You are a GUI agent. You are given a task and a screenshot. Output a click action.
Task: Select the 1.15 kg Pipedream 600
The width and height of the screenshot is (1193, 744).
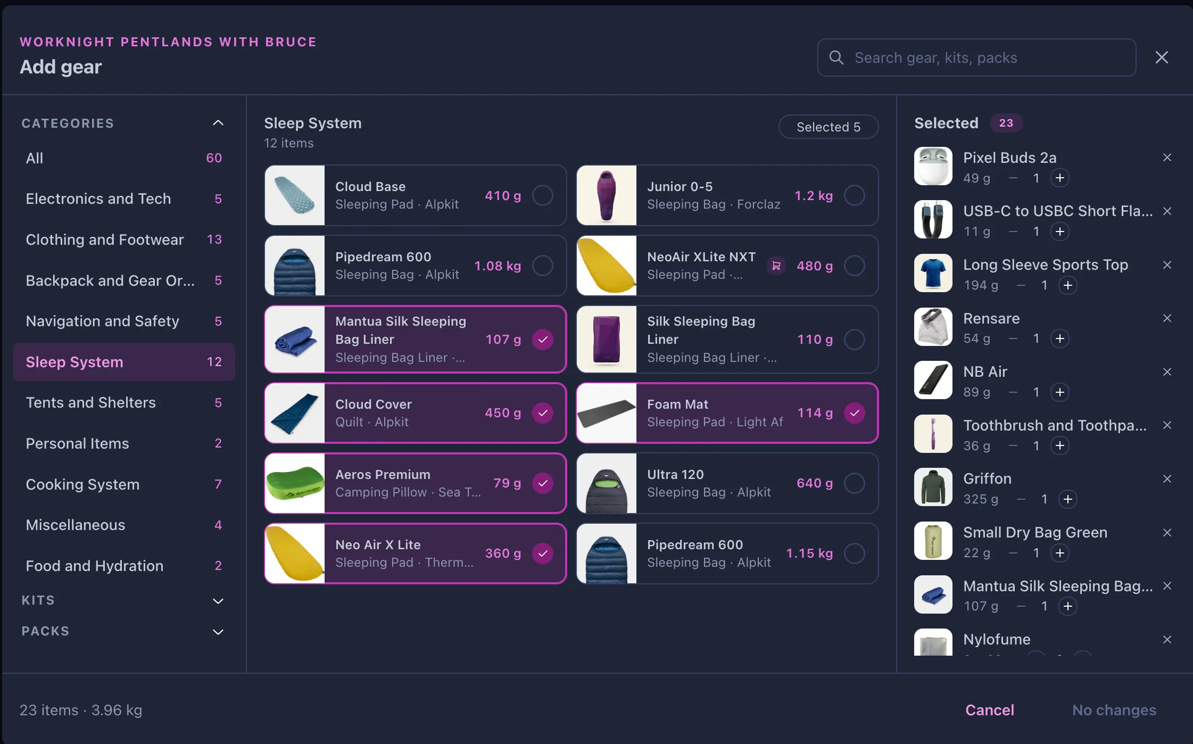pyautogui.click(x=855, y=553)
